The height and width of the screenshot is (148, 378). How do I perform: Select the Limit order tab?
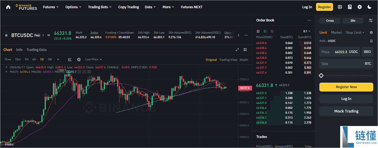coord(323,32)
